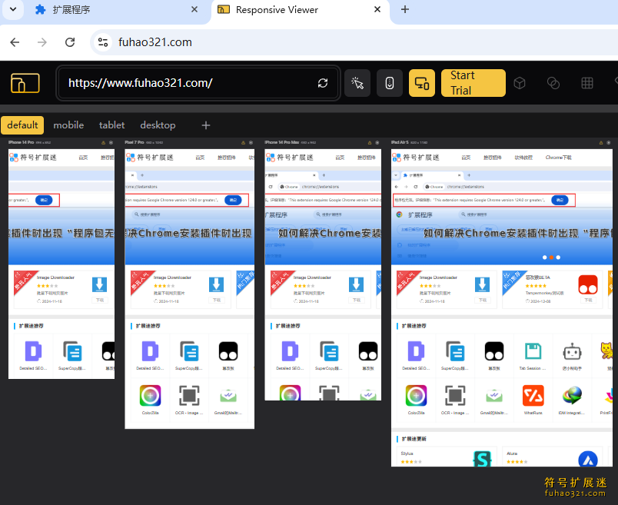Open ColorZilla icon in Pixel 7 Pro preview
The image size is (618, 505).
pos(150,395)
